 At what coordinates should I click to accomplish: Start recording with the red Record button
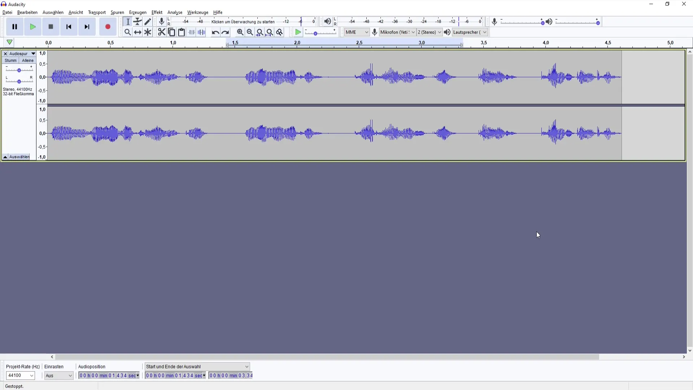click(108, 27)
